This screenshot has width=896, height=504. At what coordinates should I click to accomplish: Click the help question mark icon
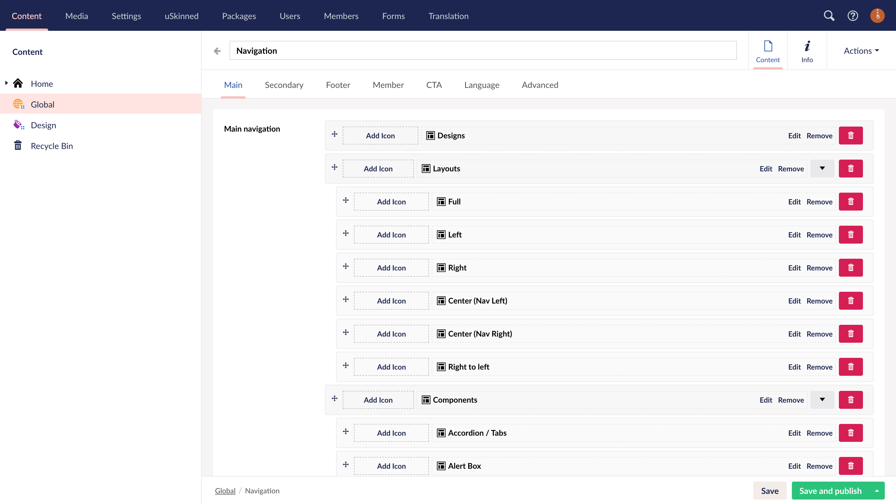coord(853,16)
